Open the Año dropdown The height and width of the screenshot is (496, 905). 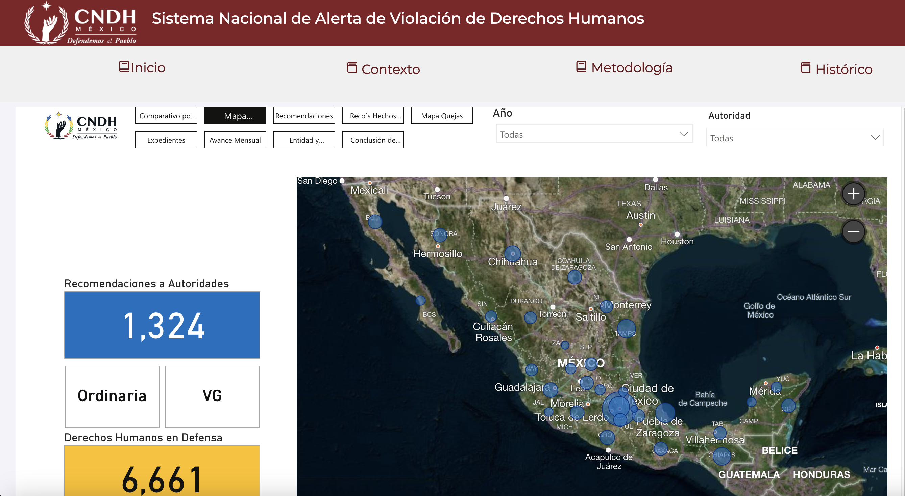(594, 134)
